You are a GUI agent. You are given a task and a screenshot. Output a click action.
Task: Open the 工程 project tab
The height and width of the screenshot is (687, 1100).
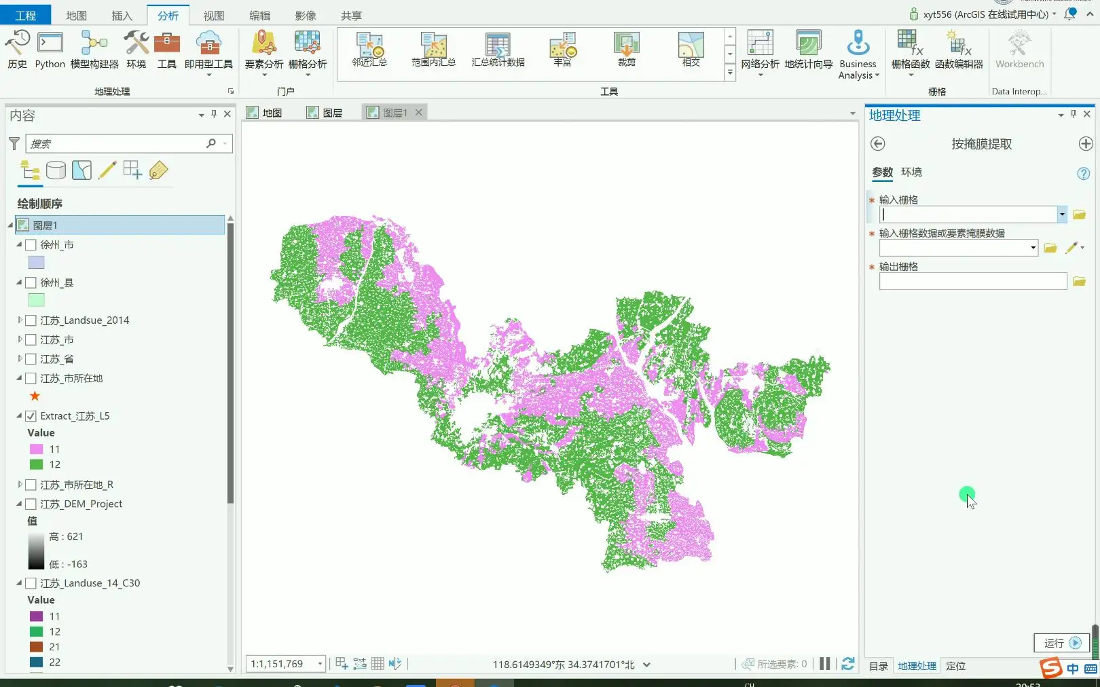pos(25,16)
